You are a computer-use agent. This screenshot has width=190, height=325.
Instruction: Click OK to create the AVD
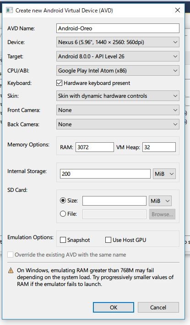pyautogui.click(x=114, y=307)
